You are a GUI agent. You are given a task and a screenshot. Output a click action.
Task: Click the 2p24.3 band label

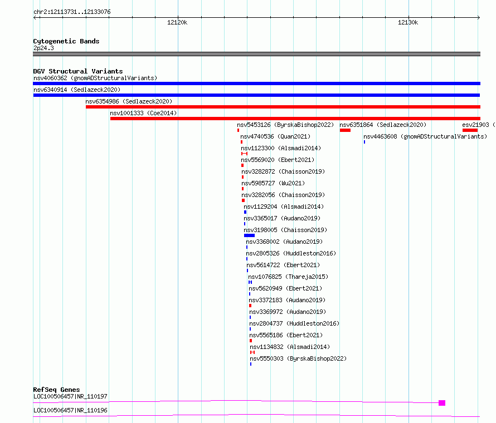click(x=43, y=48)
